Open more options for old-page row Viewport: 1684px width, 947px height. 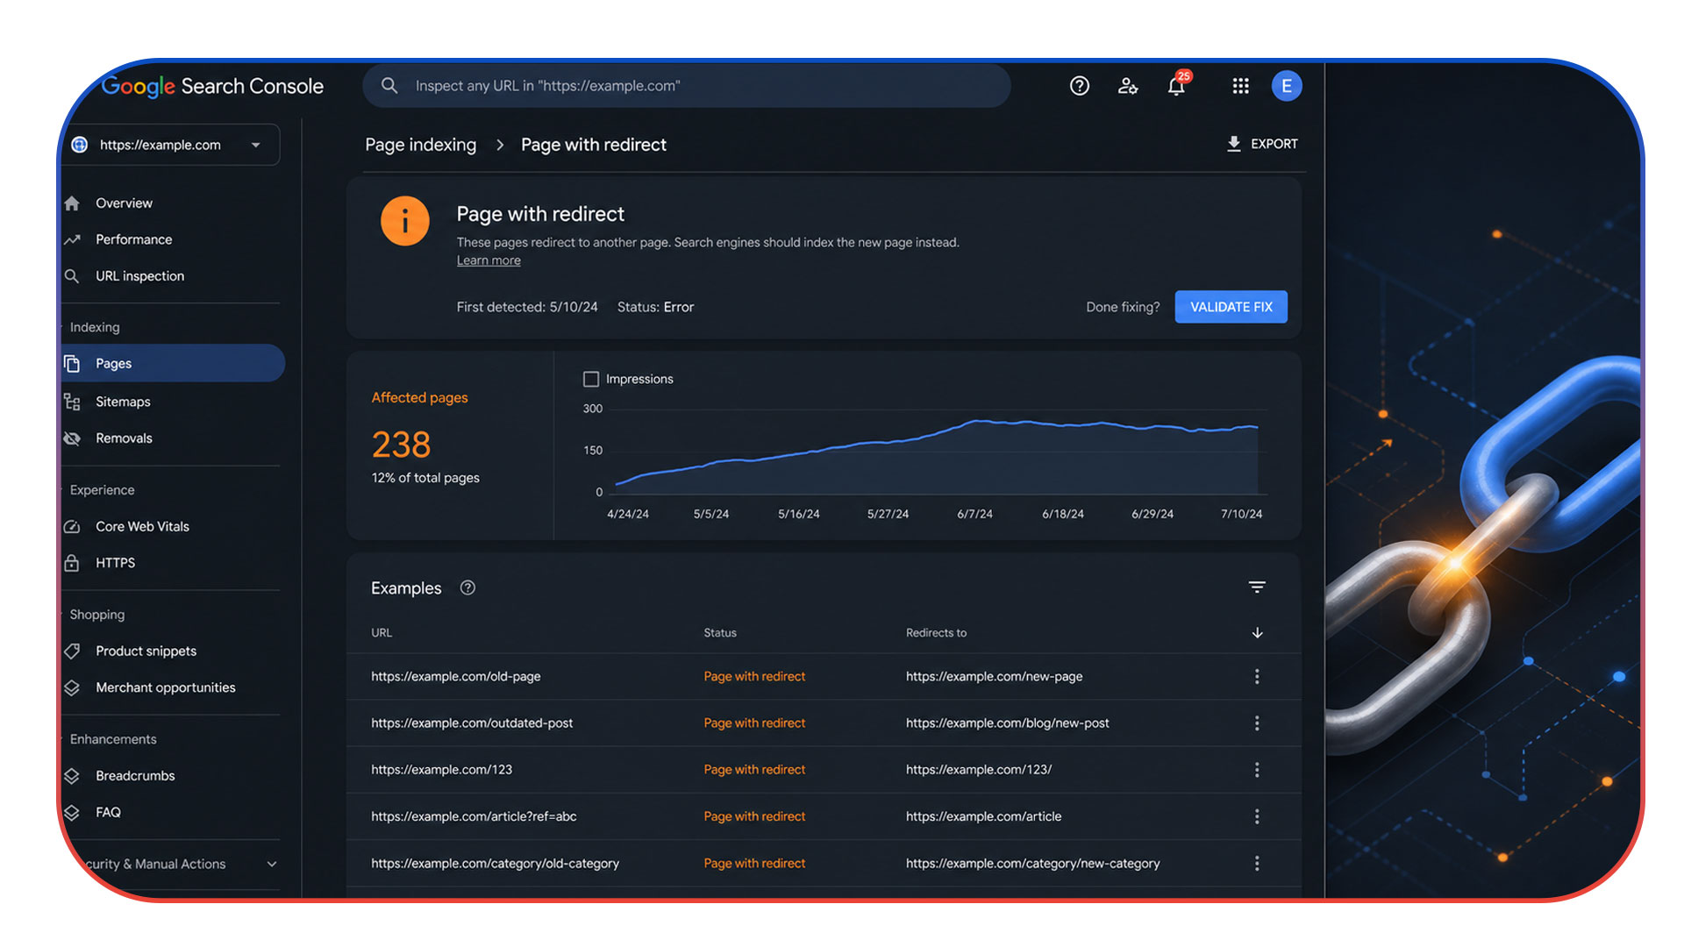click(1257, 676)
